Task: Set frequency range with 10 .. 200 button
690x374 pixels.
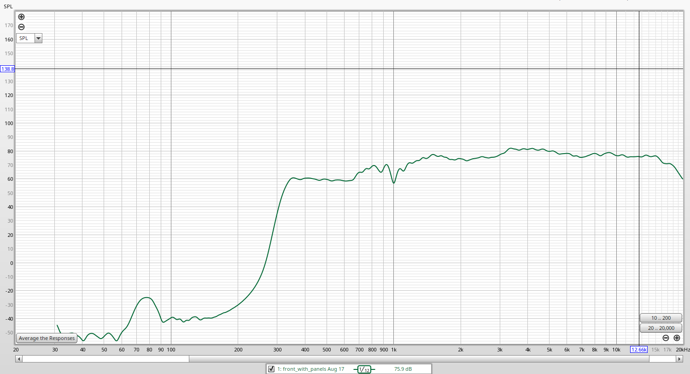Action: 661,318
